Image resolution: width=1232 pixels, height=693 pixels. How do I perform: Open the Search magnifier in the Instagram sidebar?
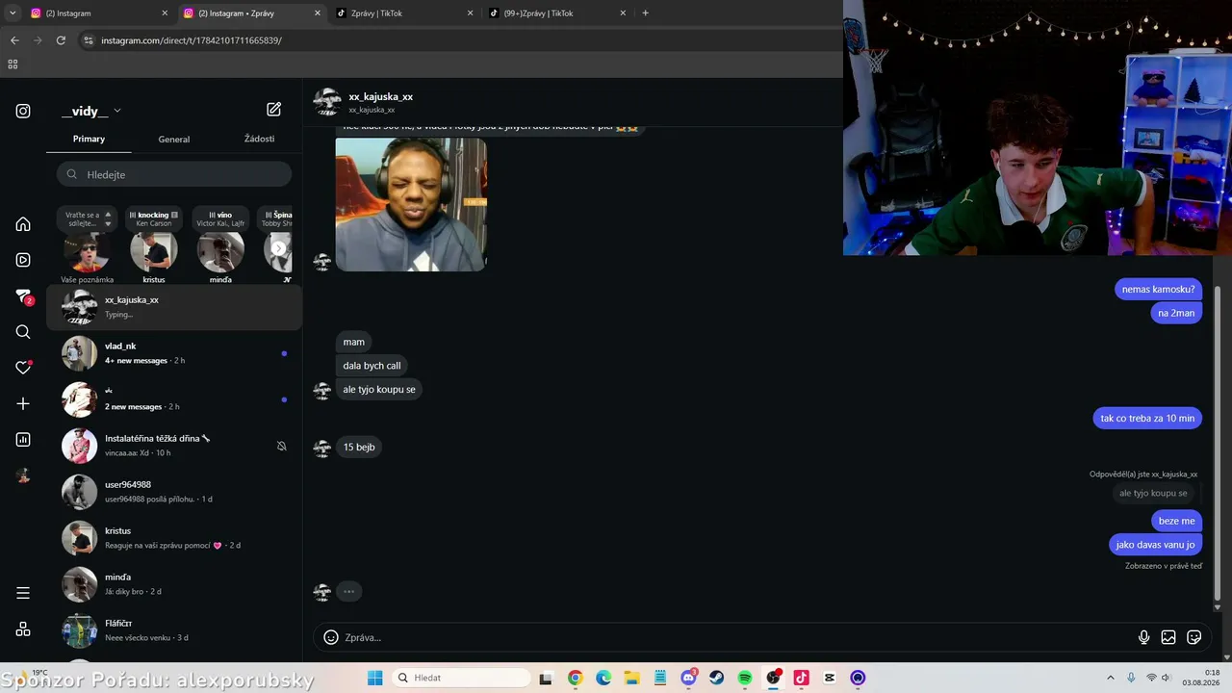coord(23,332)
